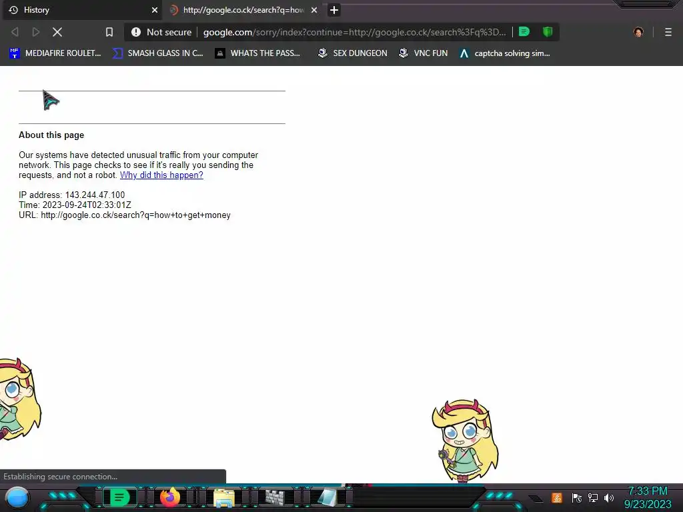Open the green chat extension icon in toolbar
683x512 pixels.
524,32
